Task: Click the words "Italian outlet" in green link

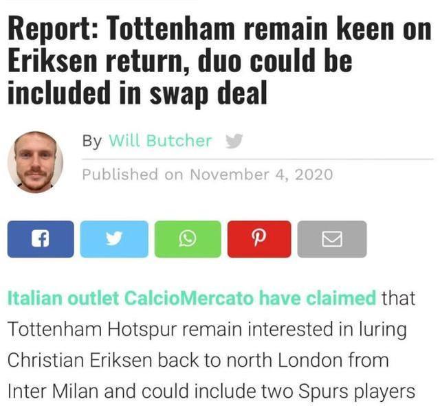Action: coord(63,297)
